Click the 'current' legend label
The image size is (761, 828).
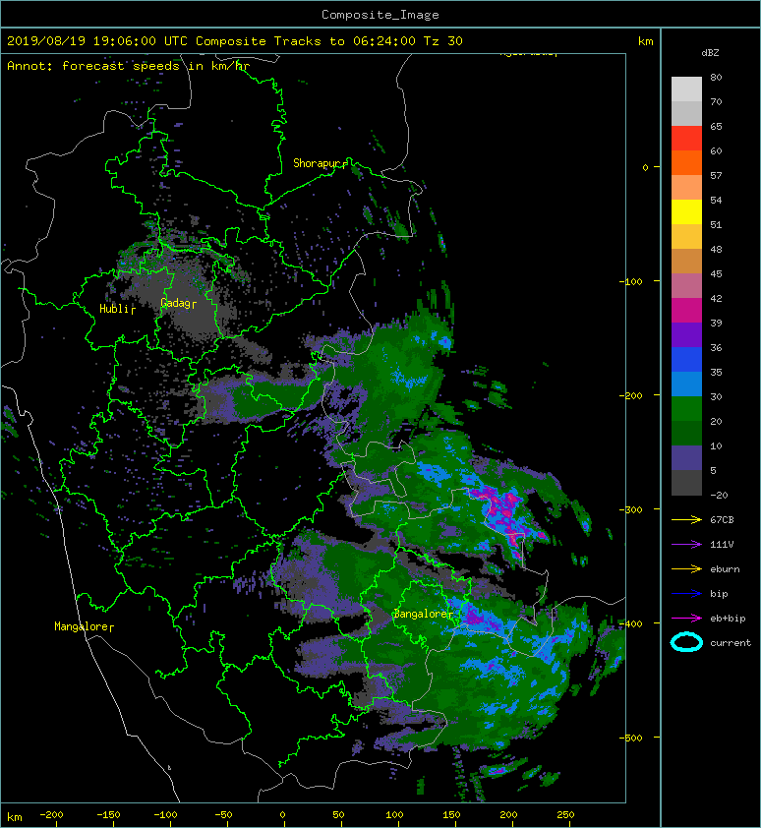pos(731,643)
